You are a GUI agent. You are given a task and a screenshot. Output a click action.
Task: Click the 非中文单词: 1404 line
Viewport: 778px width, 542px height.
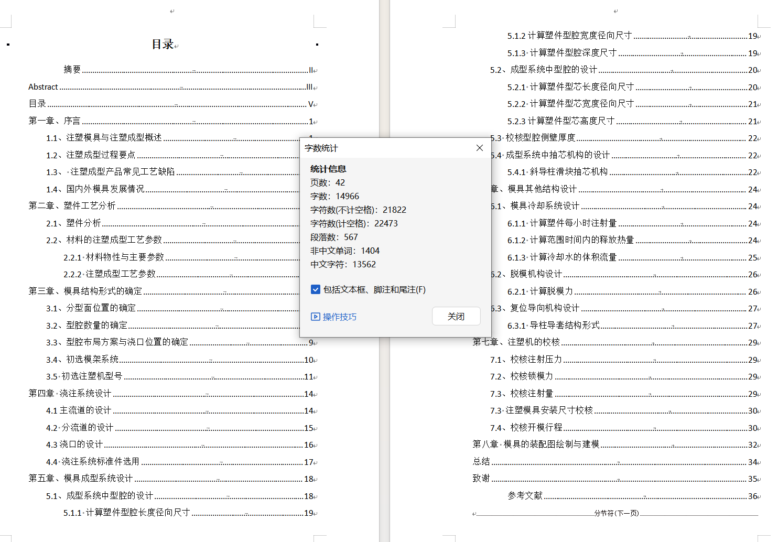pyautogui.click(x=345, y=251)
